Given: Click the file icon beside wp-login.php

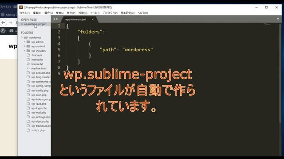Looking at the screenshot, I should click(x=28, y=108).
